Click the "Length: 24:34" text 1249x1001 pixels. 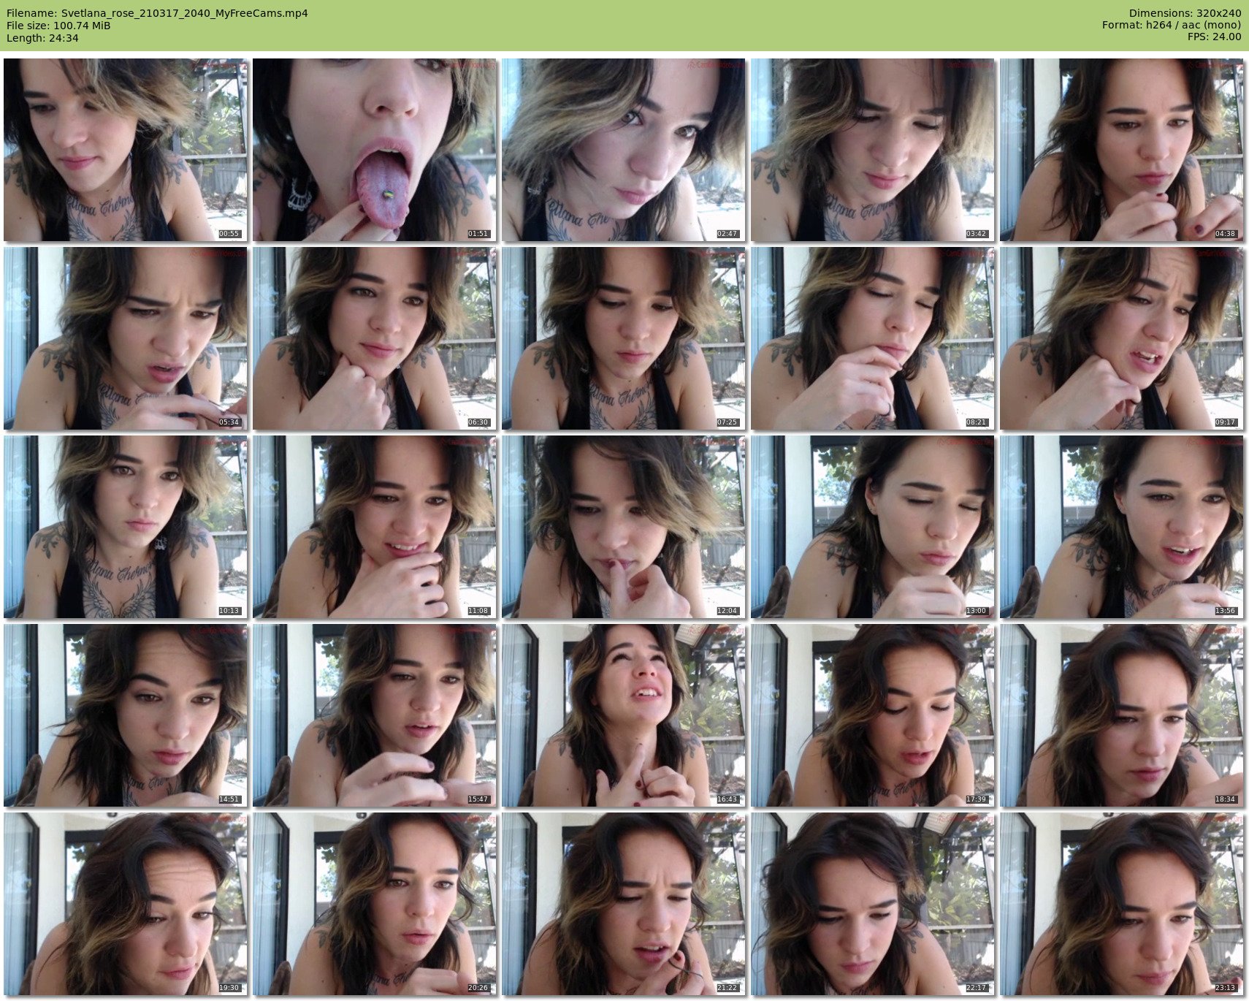click(x=42, y=38)
